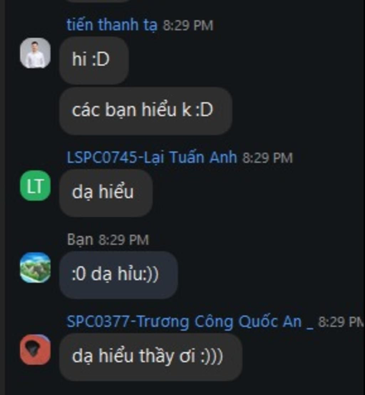The height and width of the screenshot is (395, 365).
Task: Click the 8:29 PM timestamp beside tiến thanh tạ
Action: (188, 26)
